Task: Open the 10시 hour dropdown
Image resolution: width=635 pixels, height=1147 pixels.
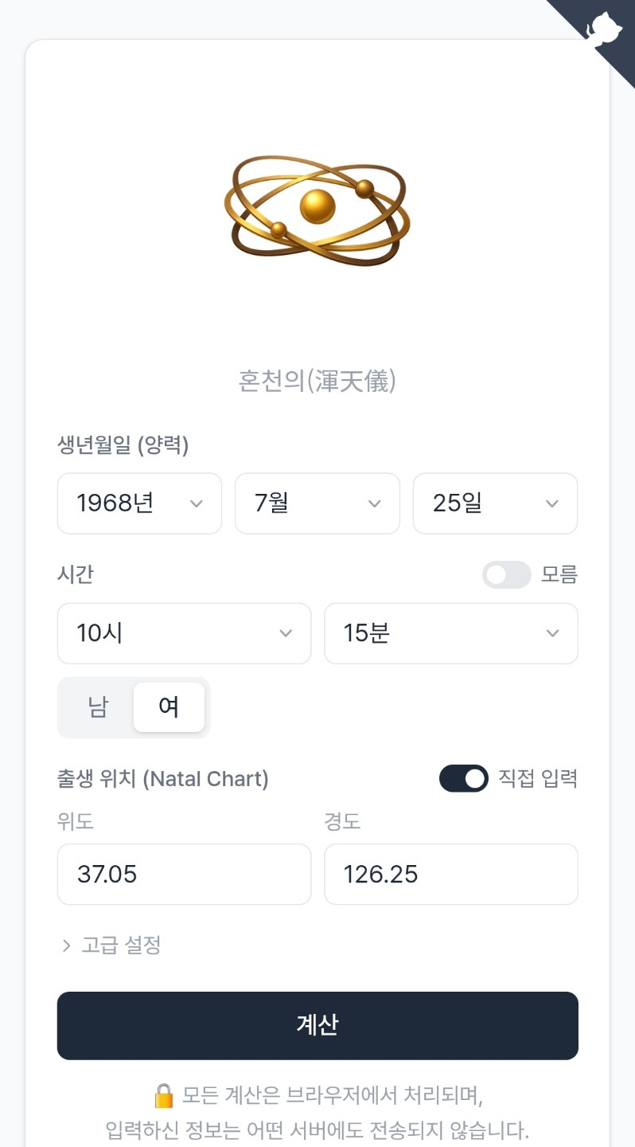Action: pyautogui.click(x=184, y=633)
